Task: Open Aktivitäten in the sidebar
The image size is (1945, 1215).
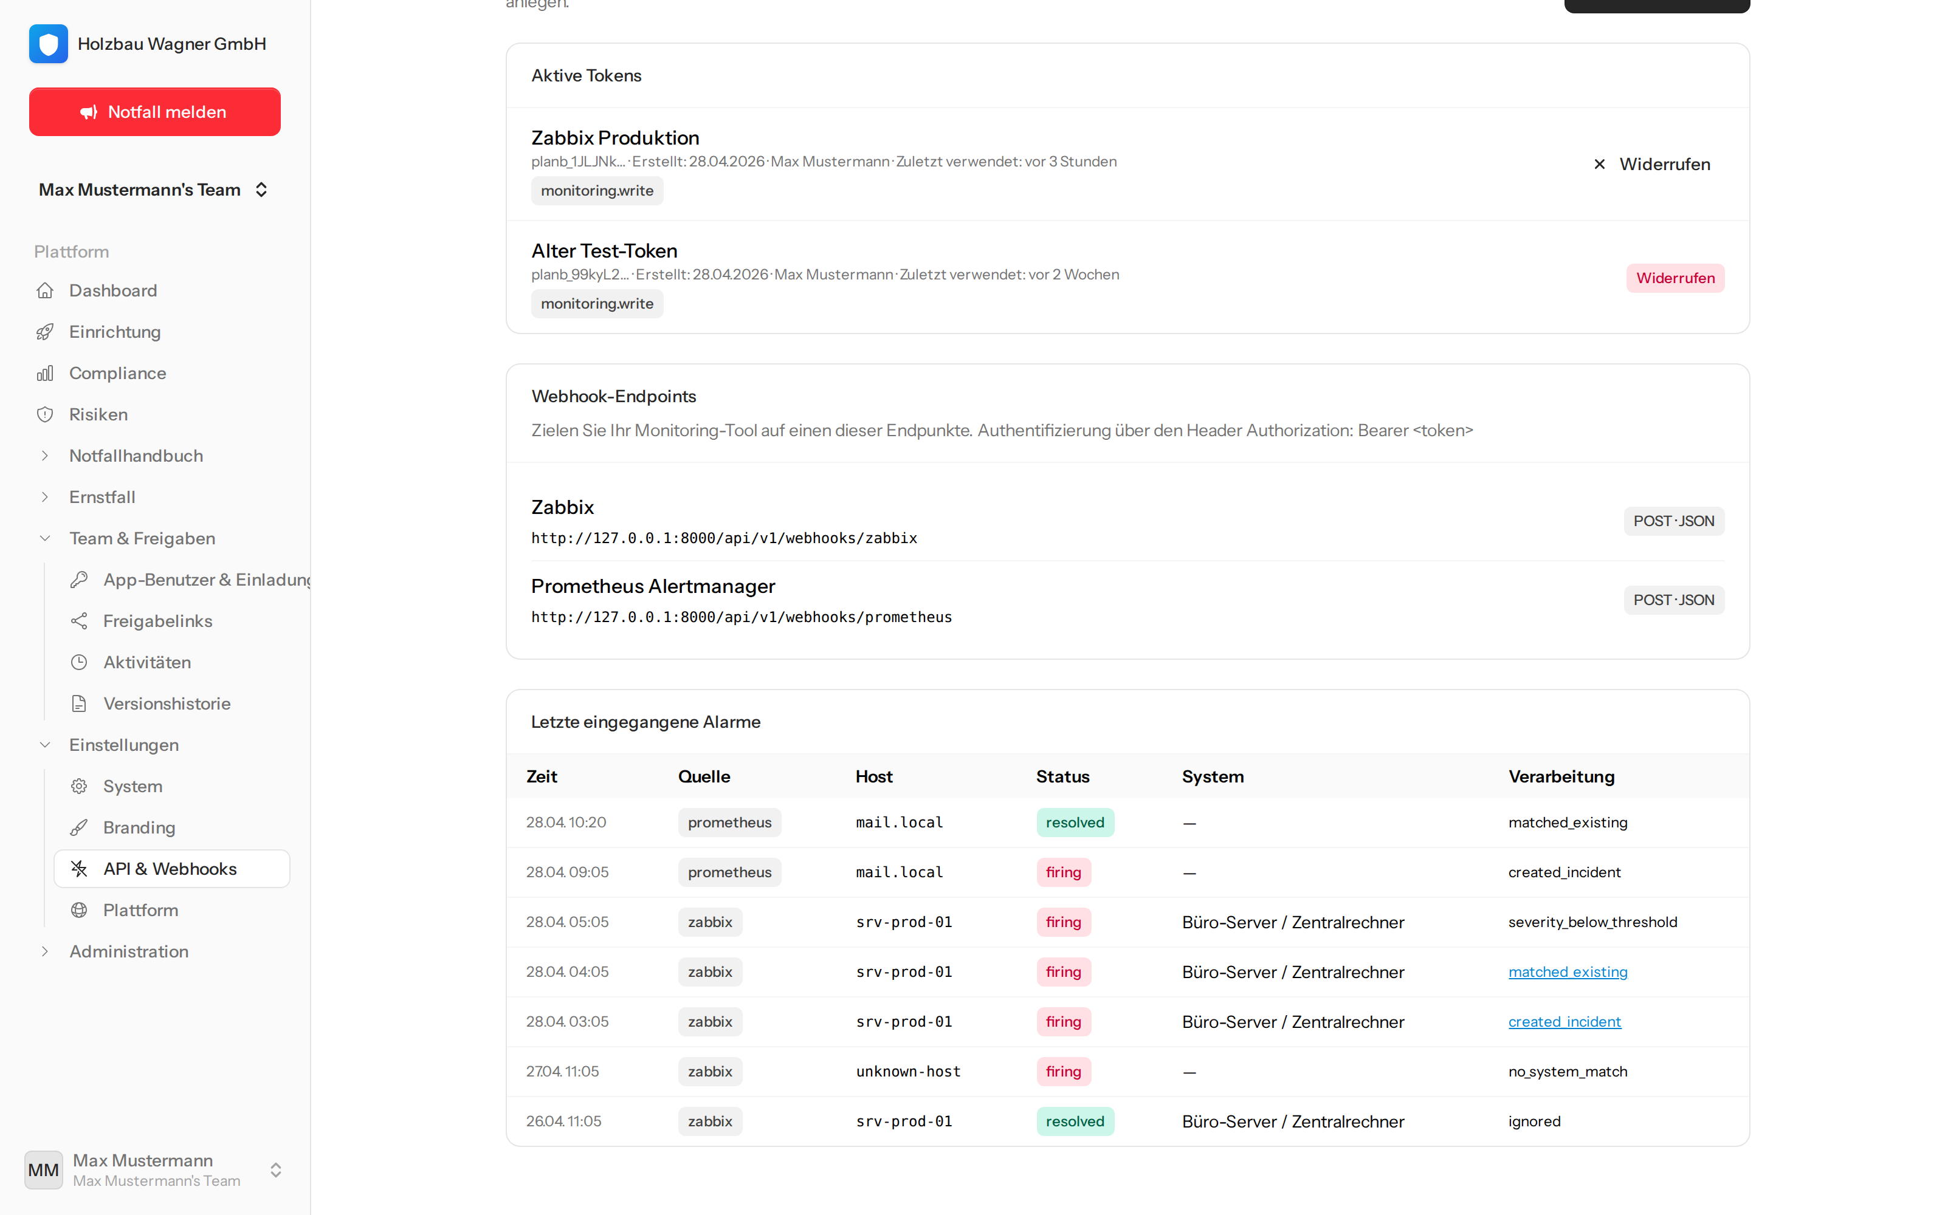Action: pyautogui.click(x=172, y=662)
